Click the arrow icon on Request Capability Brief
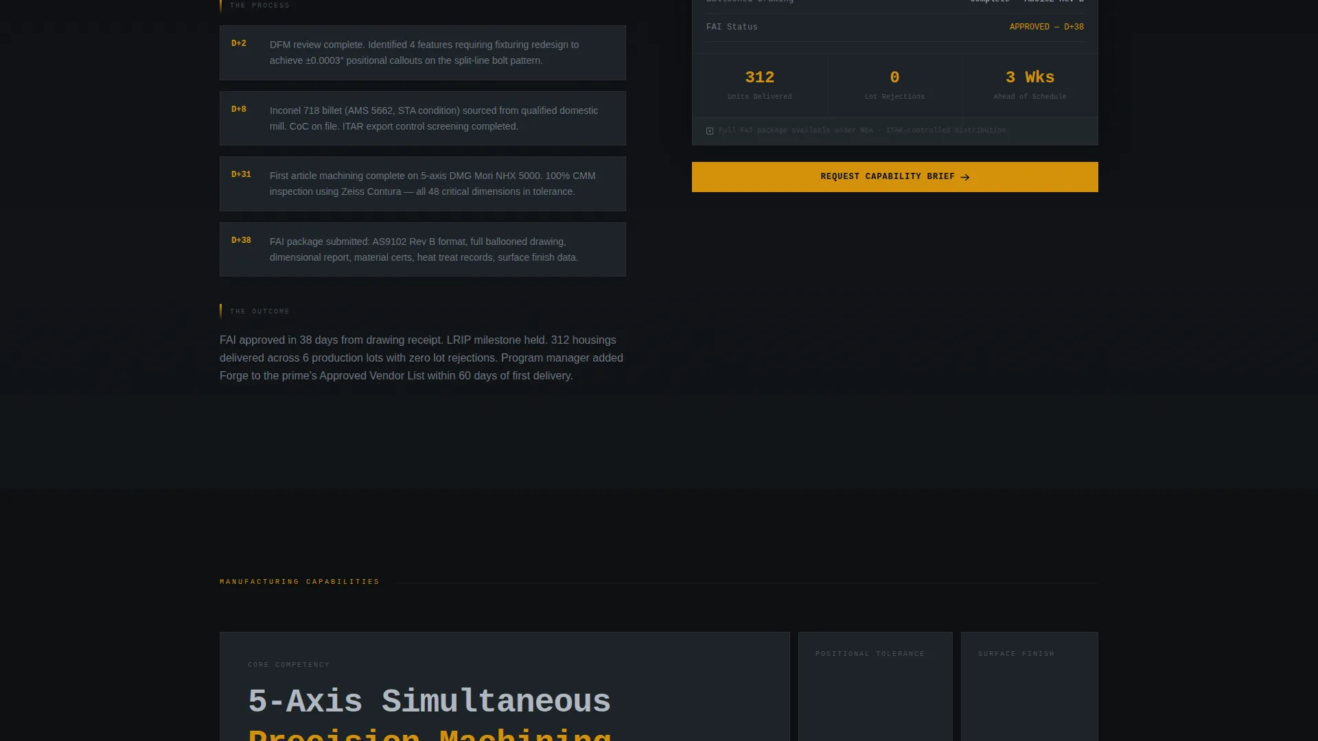1318x741 pixels. point(965,177)
